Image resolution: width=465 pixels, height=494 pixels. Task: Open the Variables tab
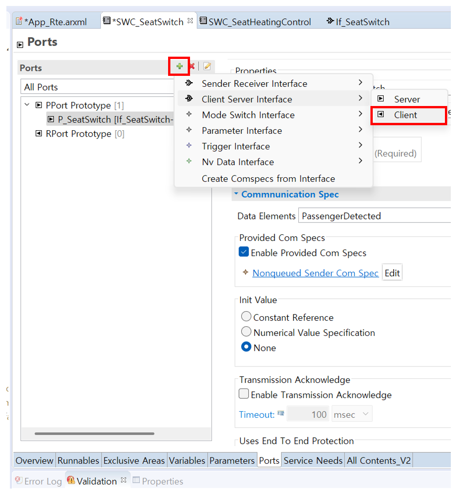187,461
